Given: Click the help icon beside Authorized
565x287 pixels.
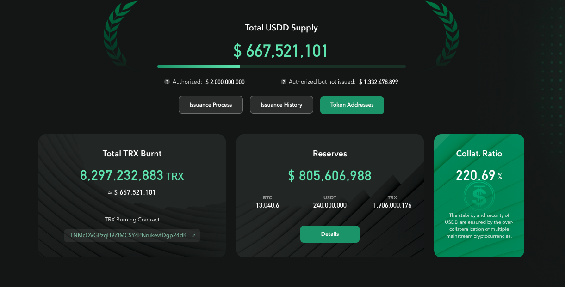Looking at the screenshot, I should 167,82.
